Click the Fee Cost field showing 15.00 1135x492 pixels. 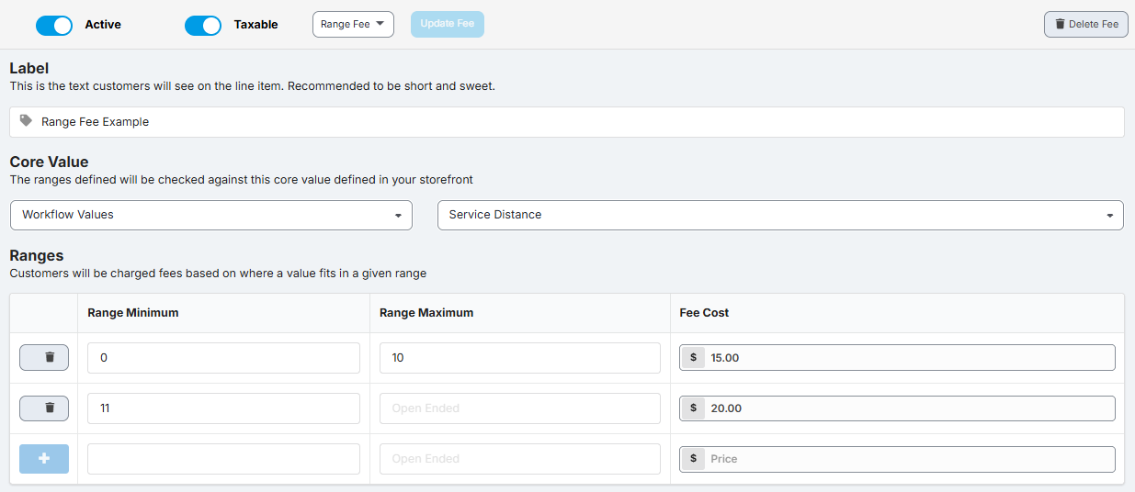point(897,358)
